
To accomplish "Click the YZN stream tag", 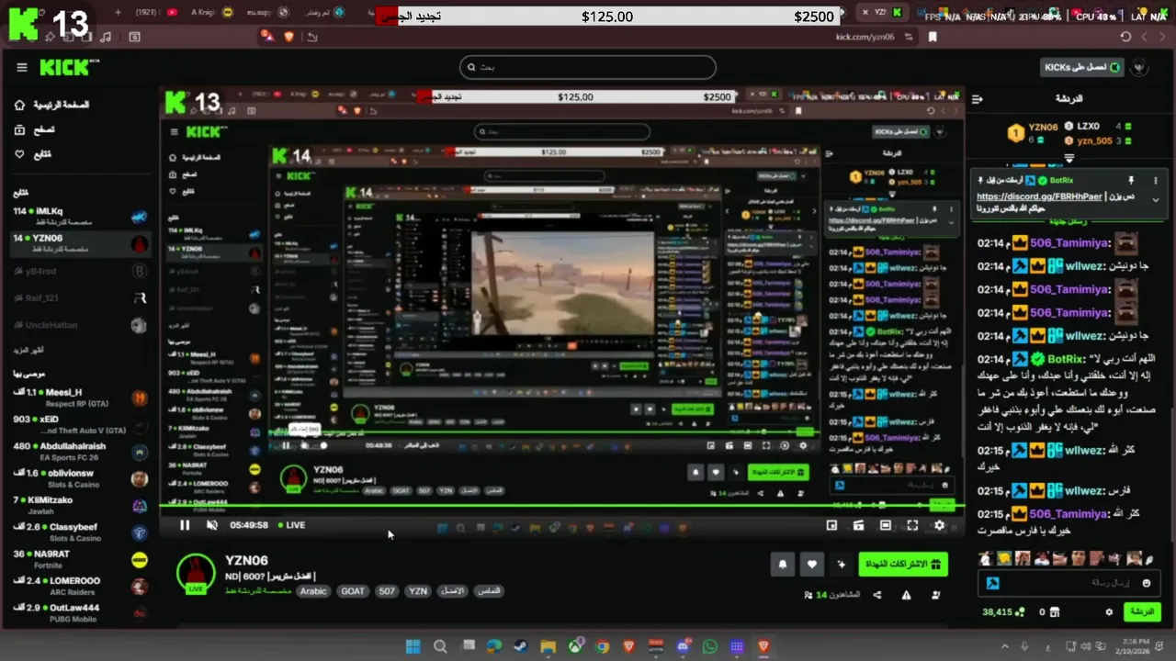I will point(418,591).
